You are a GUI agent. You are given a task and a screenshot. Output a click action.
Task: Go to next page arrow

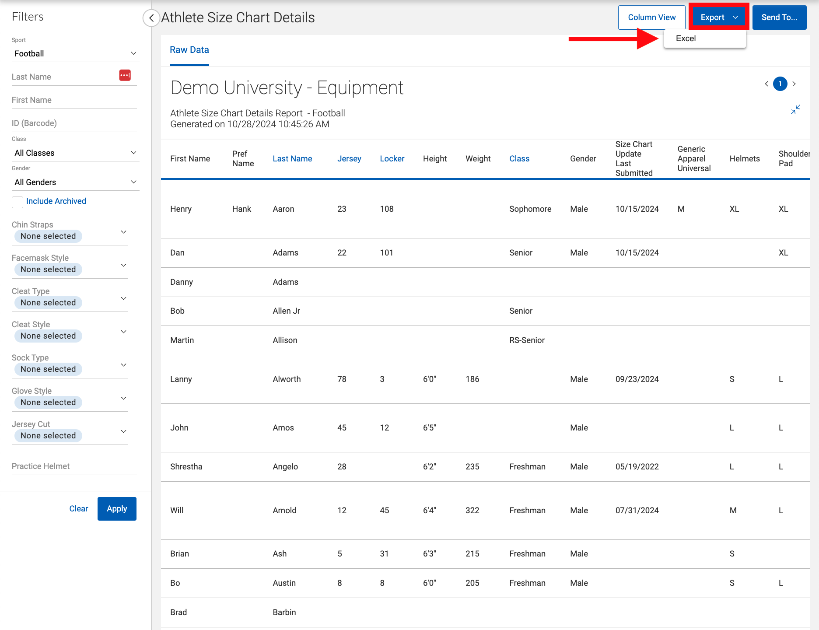click(794, 84)
